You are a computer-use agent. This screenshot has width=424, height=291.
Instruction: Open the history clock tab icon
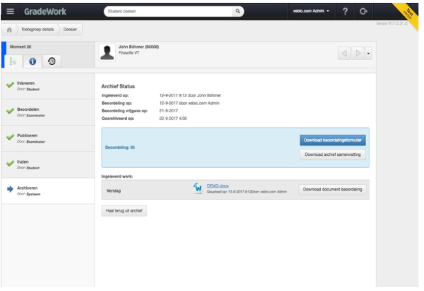click(52, 61)
